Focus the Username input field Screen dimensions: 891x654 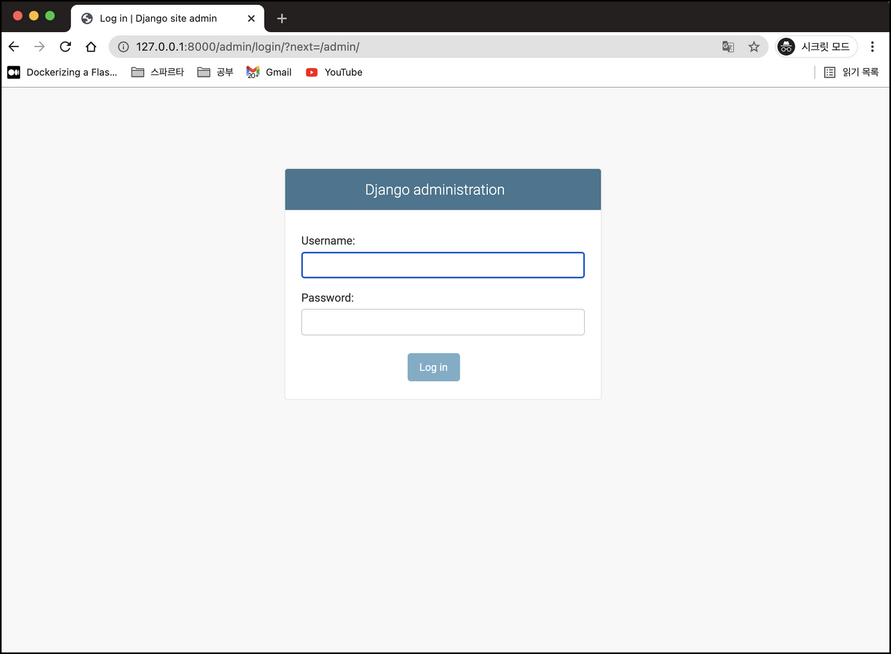[x=443, y=265]
